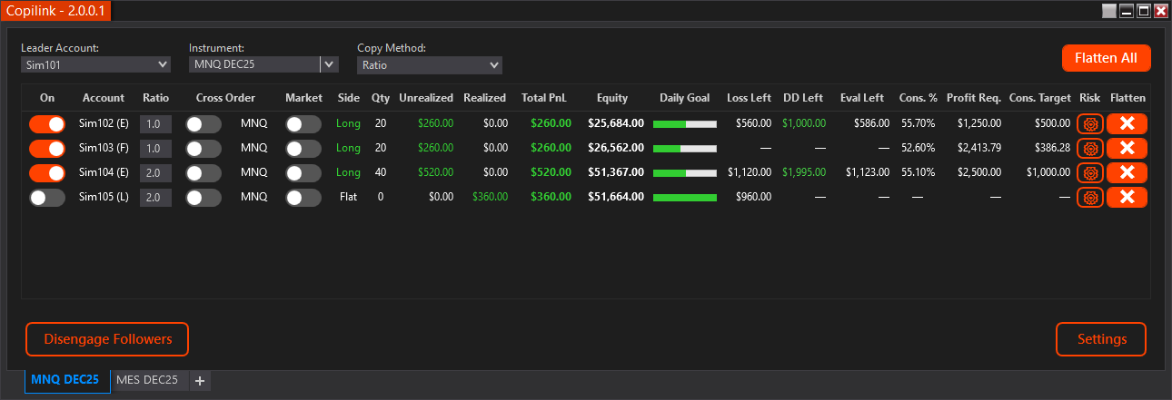Open risk settings gear for Sim104
The height and width of the screenshot is (400, 1172).
click(1090, 172)
